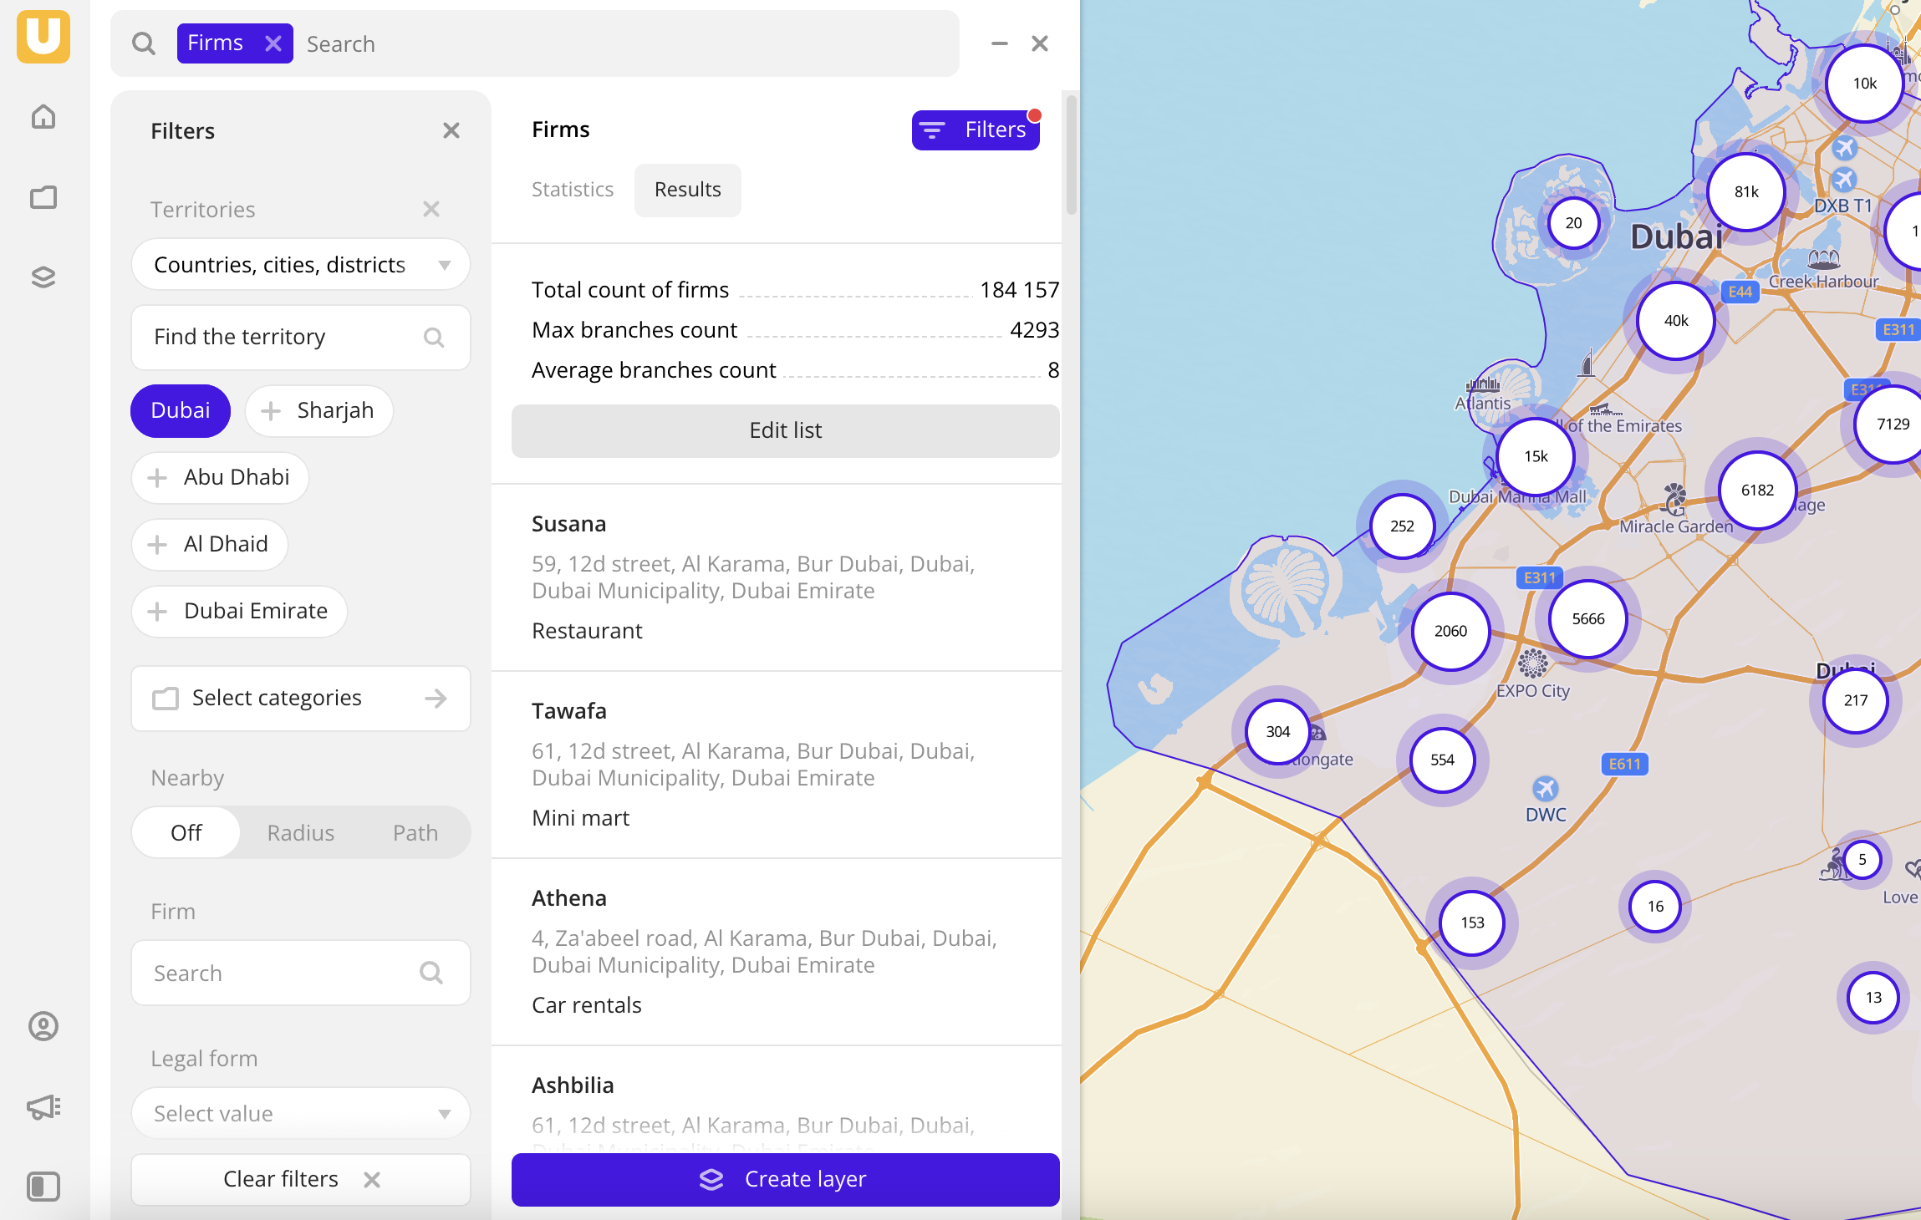Click the user profile icon in sidebar

[x=43, y=1025]
